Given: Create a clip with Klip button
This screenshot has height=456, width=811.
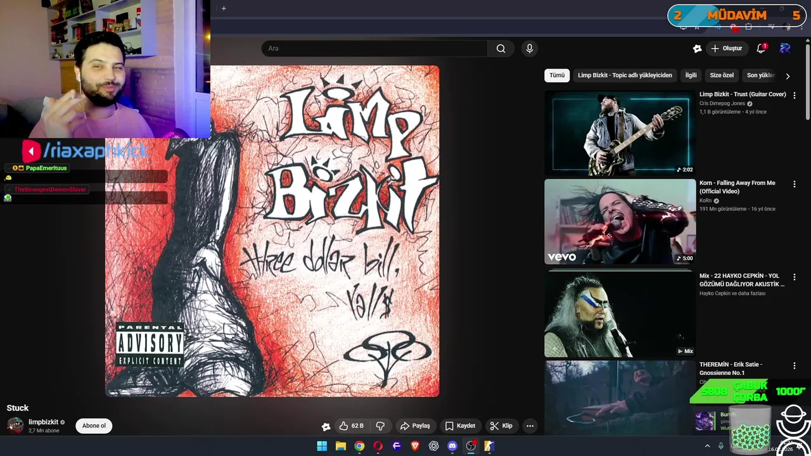Looking at the screenshot, I should [501, 426].
